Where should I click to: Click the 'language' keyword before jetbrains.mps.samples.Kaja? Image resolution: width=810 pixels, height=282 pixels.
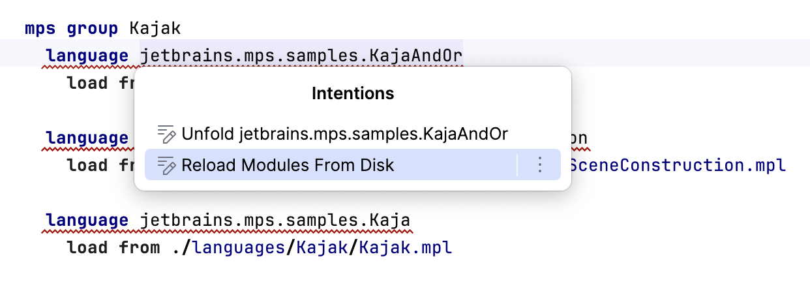87,221
